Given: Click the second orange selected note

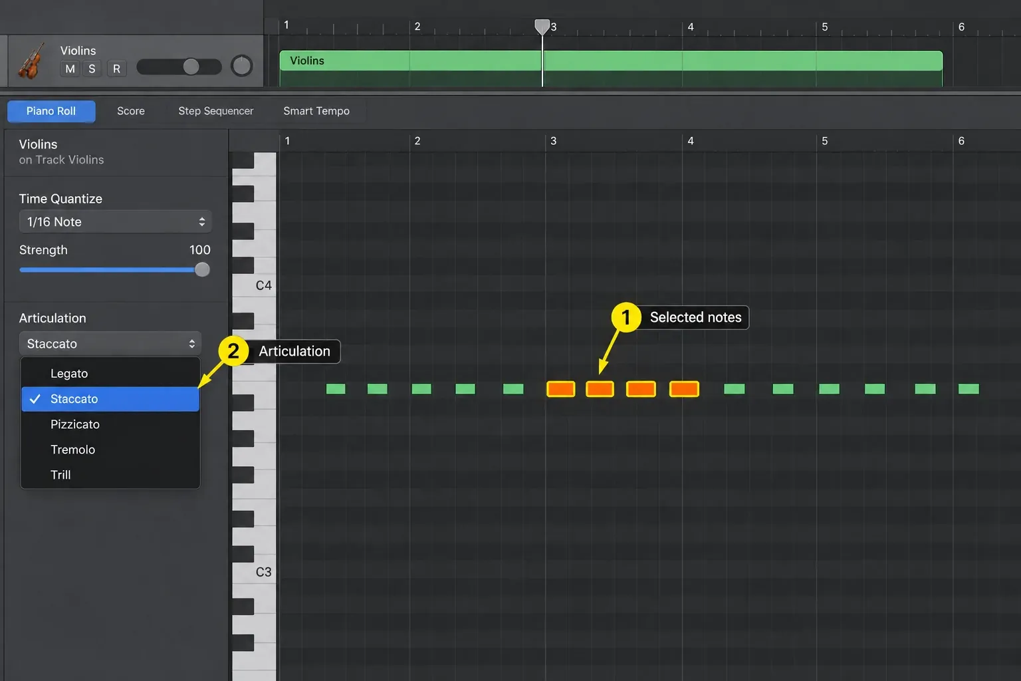Looking at the screenshot, I should coord(600,389).
